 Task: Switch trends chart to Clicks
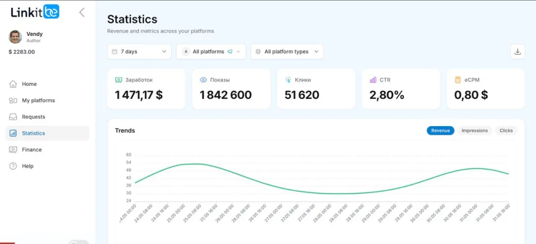point(506,130)
